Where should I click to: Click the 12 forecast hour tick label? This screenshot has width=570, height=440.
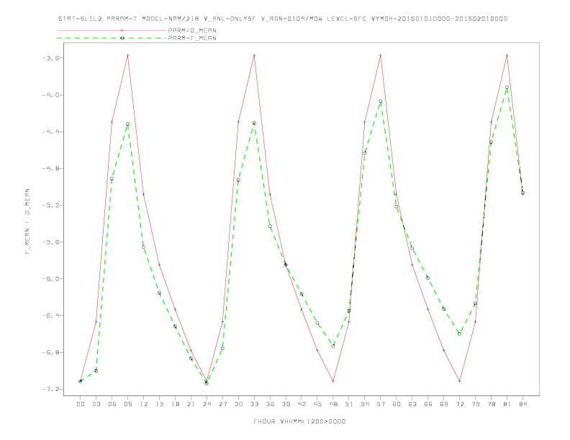(x=144, y=404)
